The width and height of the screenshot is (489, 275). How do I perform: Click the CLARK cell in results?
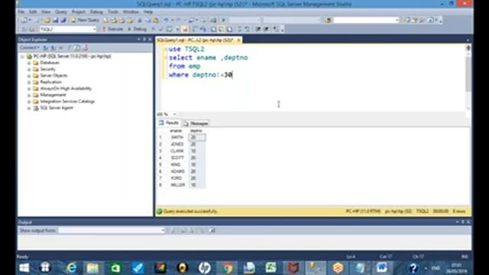click(176, 151)
